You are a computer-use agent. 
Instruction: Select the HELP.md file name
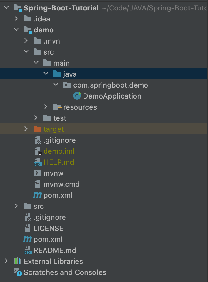59,162
